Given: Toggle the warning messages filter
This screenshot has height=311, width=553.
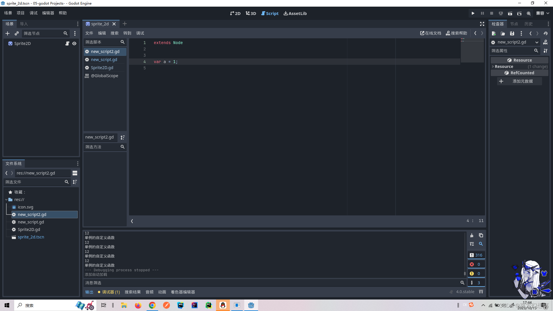Looking at the screenshot, I should click(x=476, y=274).
